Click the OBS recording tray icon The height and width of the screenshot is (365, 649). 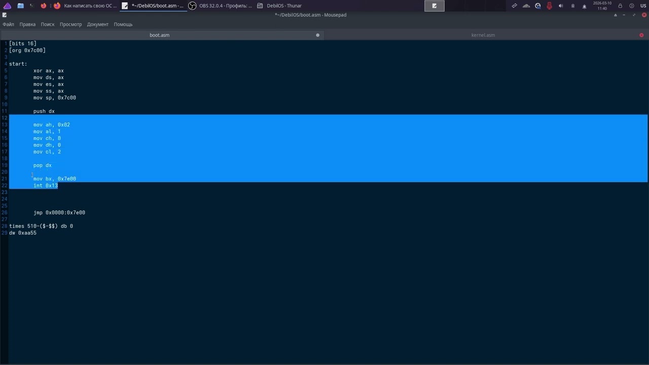pos(537,6)
